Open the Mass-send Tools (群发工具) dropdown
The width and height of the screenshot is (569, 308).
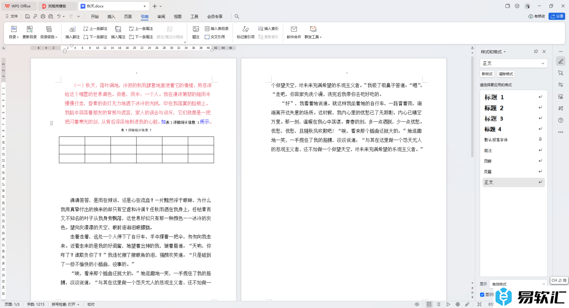click(313, 37)
